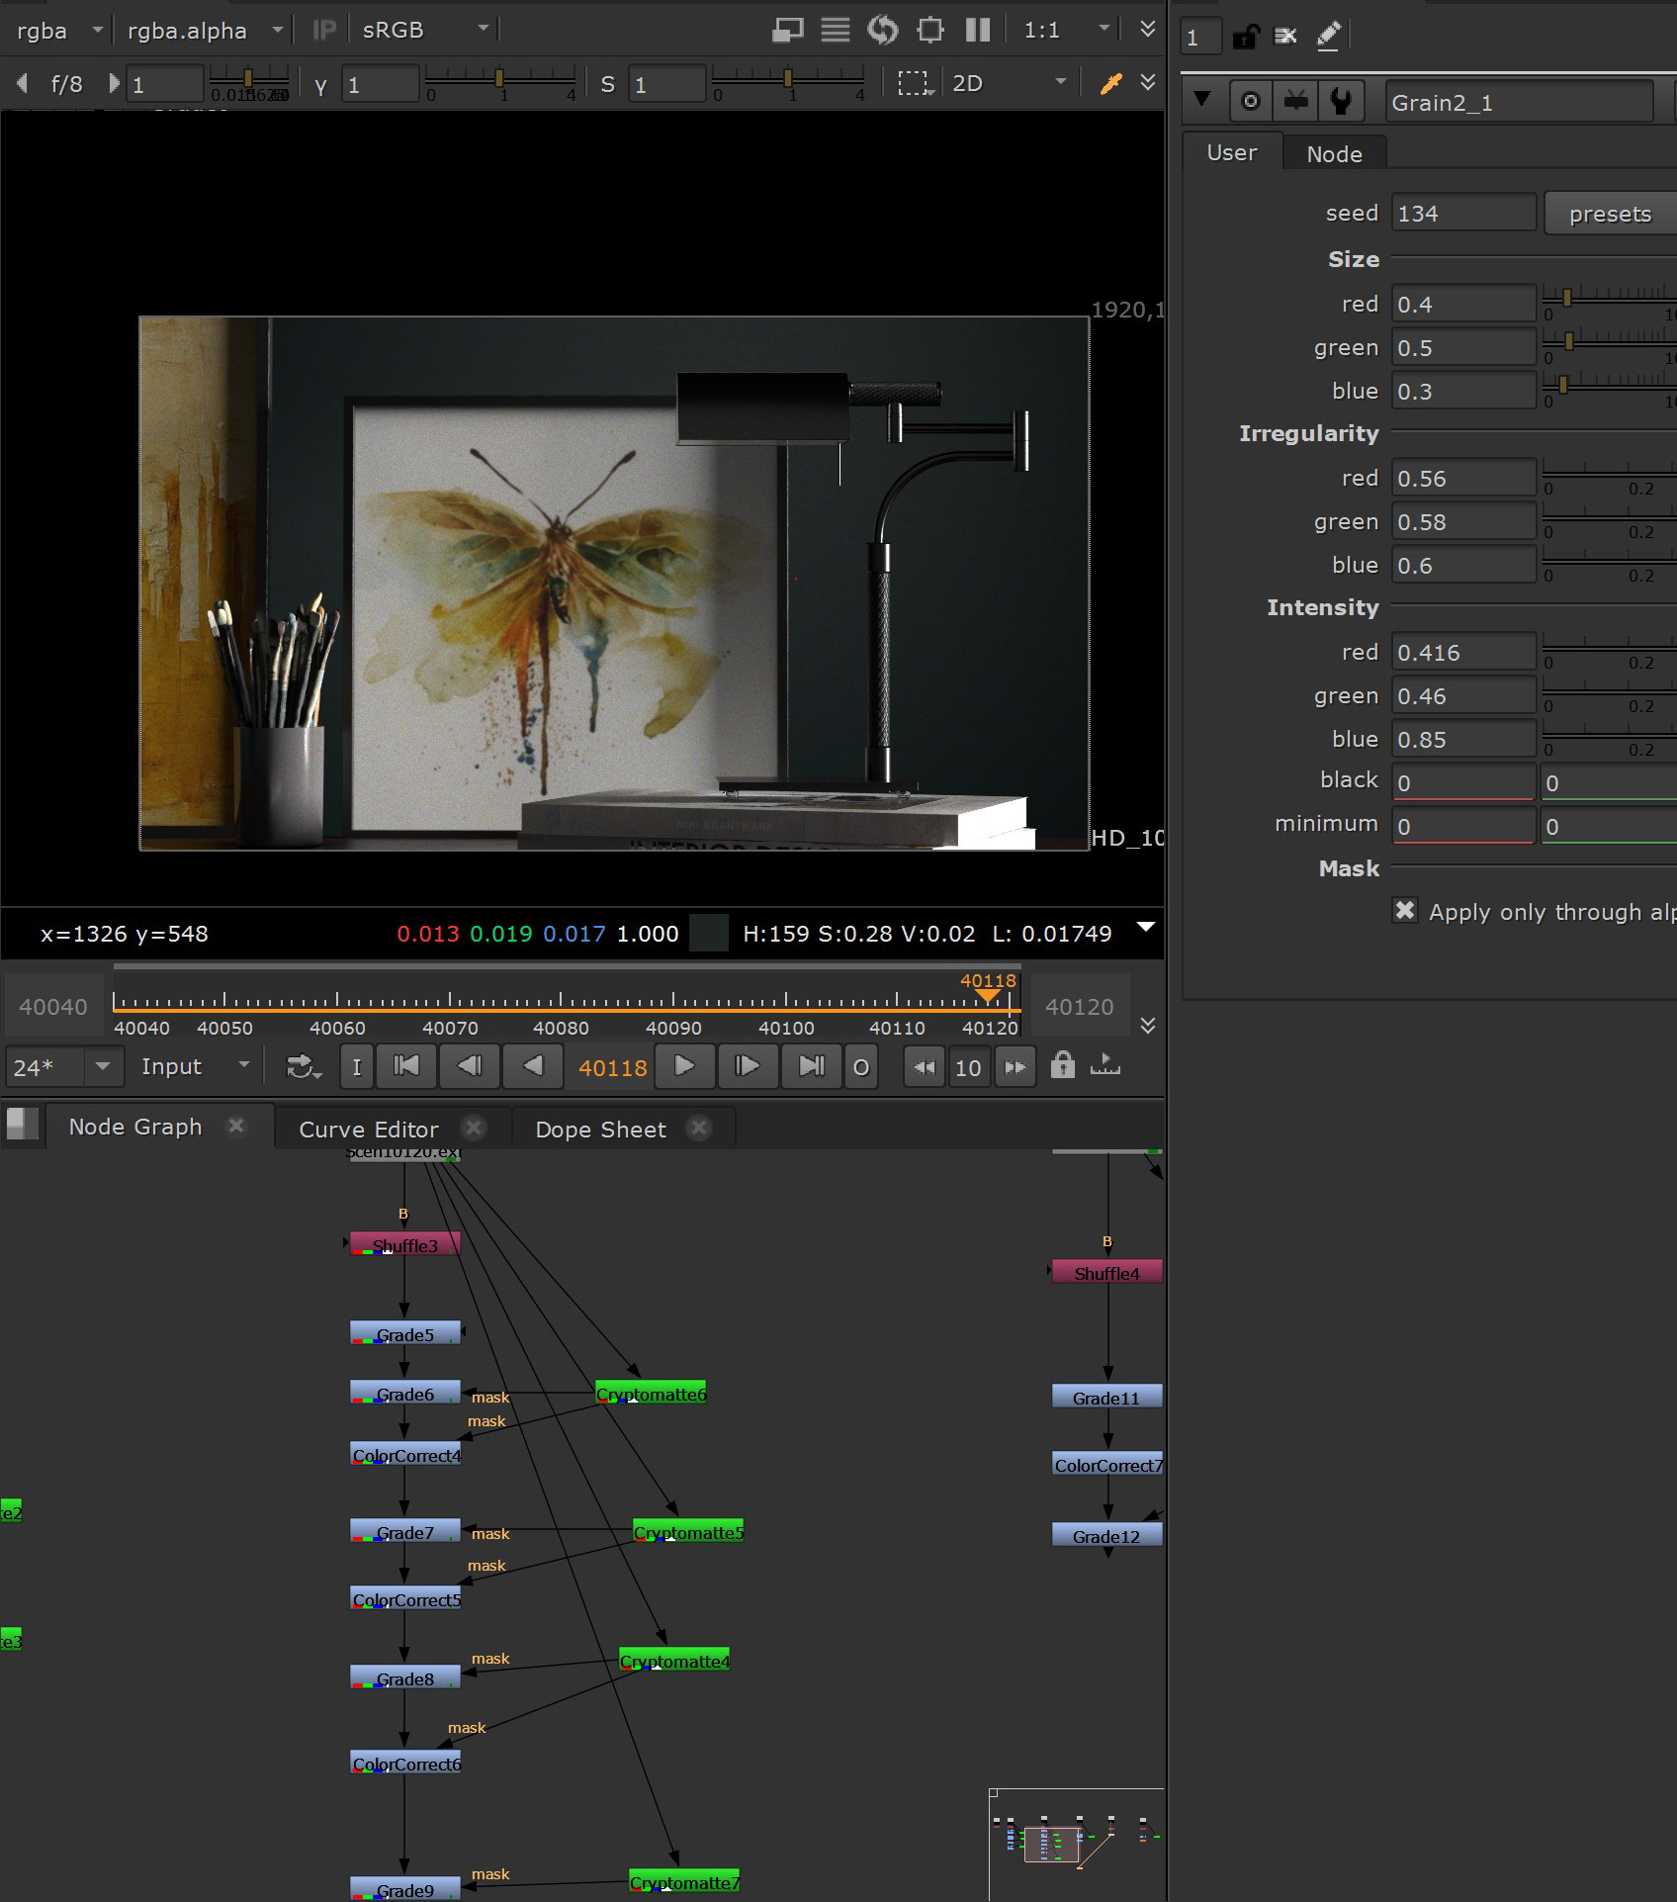The height and width of the screenshot is (1902, 1677).
Task: Toggle the frame range lock icon
Action: pyautogui.click(x=1063, y=1065)
